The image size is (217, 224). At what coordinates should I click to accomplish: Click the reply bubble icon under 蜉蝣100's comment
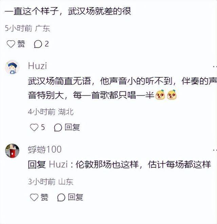(61, 197)
